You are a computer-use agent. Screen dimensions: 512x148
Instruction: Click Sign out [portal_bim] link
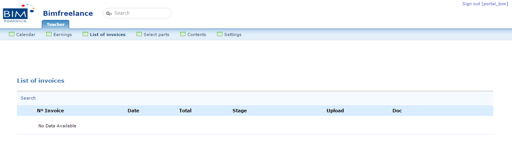click(x=485, y=4)
